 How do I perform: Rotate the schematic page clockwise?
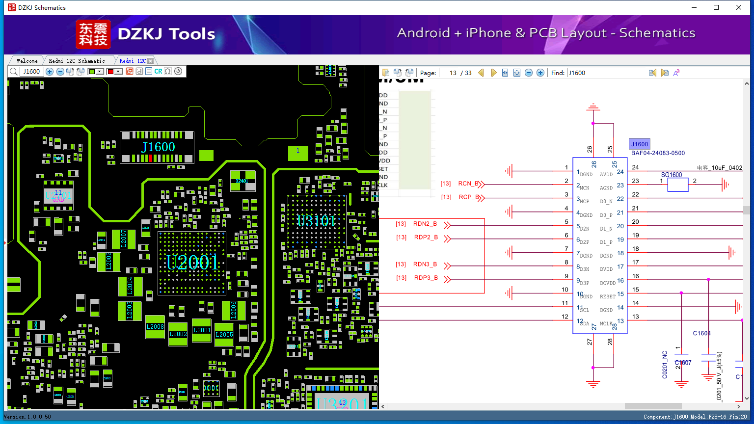(x=398, y=73)
